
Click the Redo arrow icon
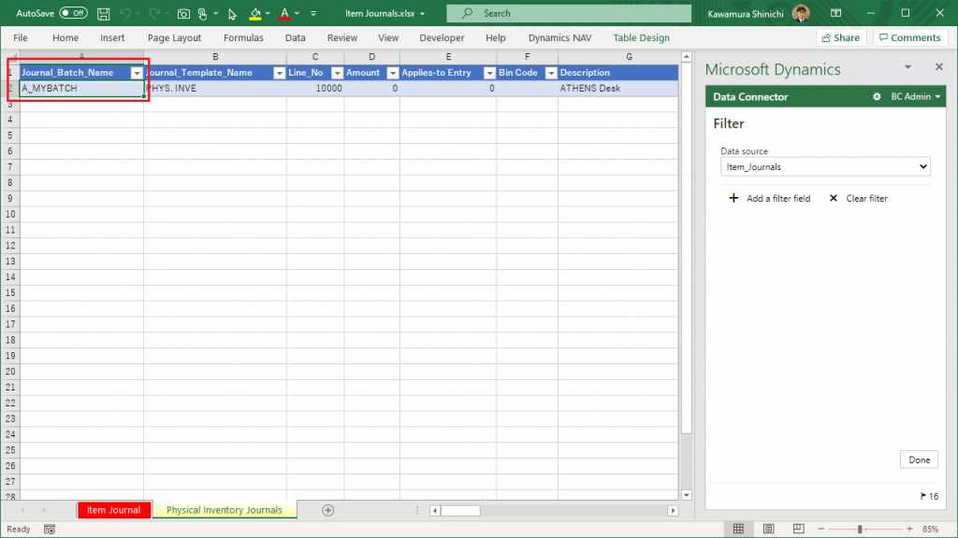154,13
